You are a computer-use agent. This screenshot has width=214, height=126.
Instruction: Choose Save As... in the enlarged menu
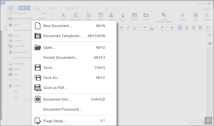[x=74, y=78]
